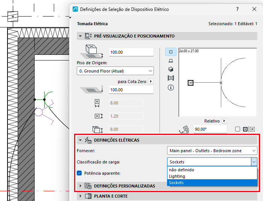Expand the Planta e Corte panel
This screenshot has width=263, height=201.
81,196
